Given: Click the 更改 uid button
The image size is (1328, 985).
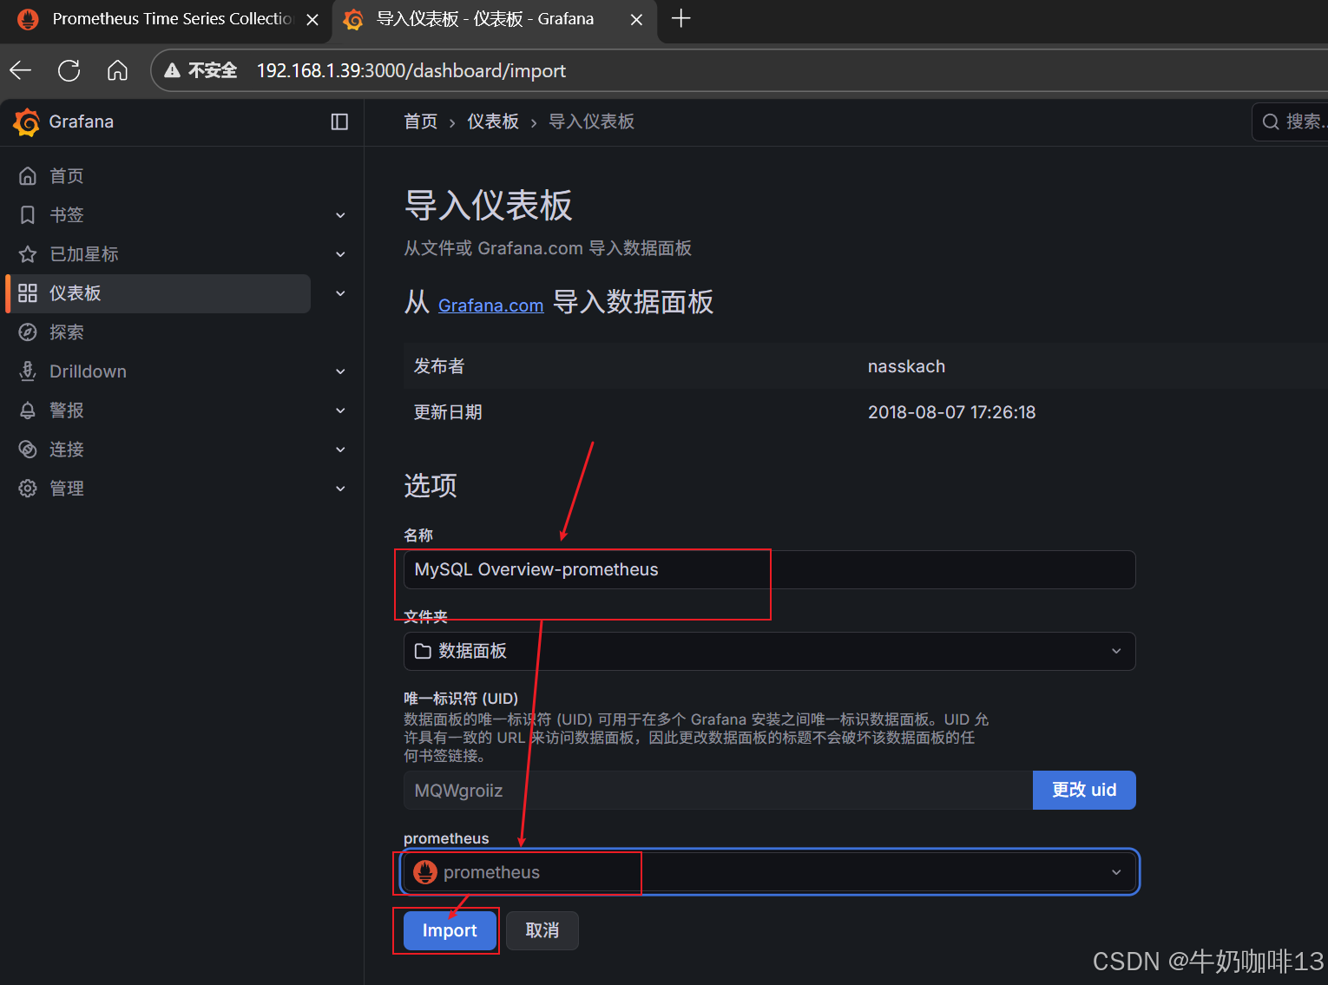Looking at the screenshot, I should click(x=1084, y=790).
